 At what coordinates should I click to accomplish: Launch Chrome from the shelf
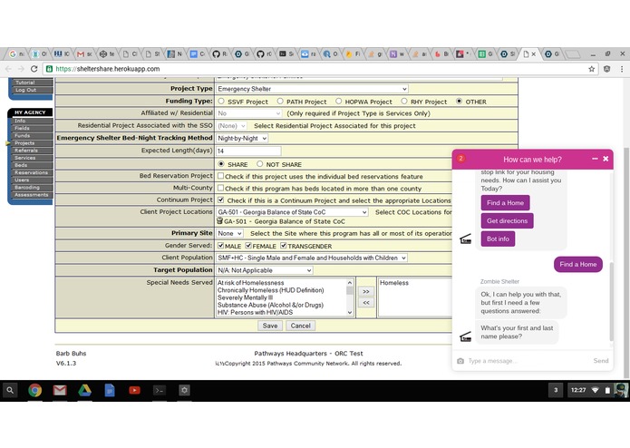tap(34, 390)
